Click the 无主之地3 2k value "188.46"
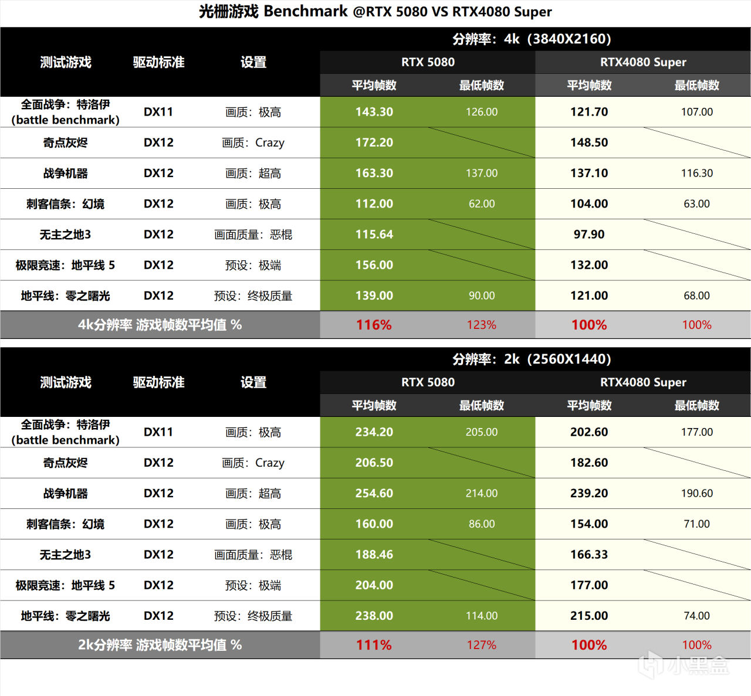 click(x=374, y=555)
